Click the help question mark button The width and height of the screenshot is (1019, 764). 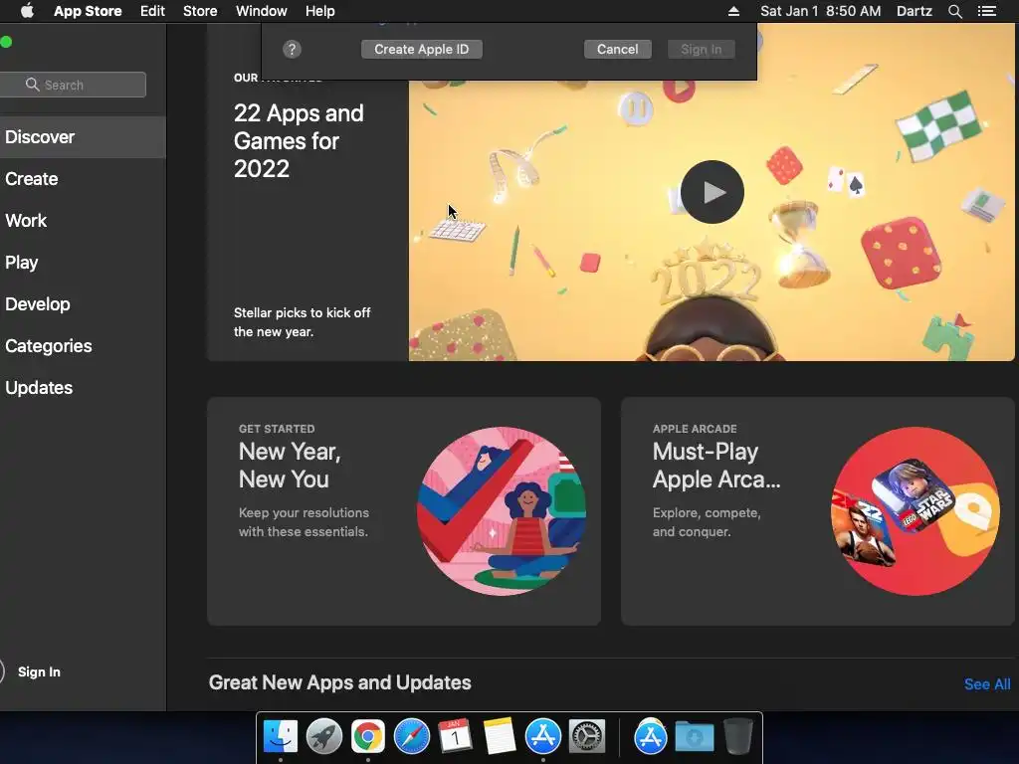(x=292, y=50)
